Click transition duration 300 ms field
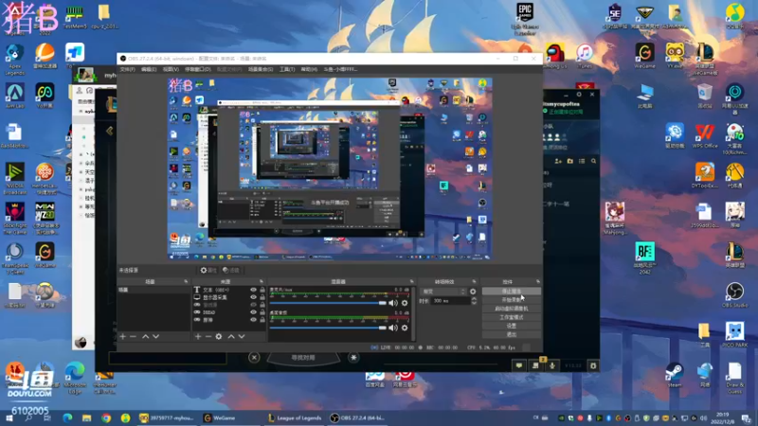 click(x=451, y=301)
